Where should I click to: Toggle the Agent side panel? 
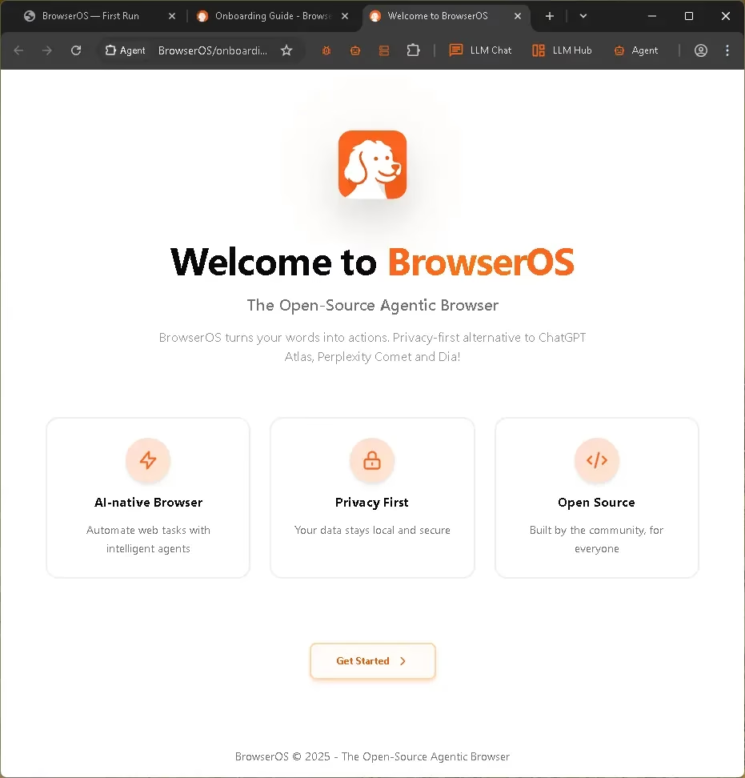click(636, 50)
